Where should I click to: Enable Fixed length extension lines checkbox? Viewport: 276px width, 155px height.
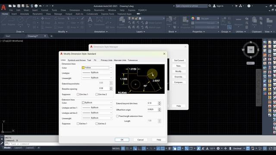point(117,116)
